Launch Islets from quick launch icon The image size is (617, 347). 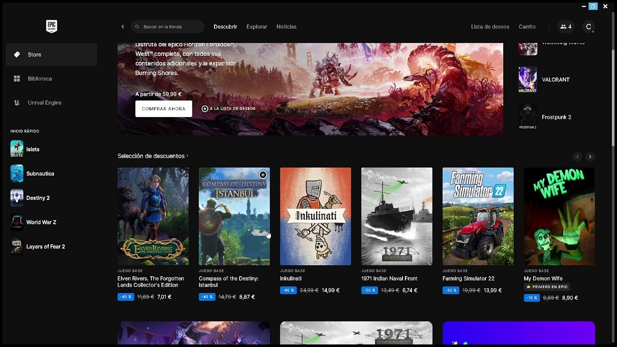pyautogui.click(x=17, y=149)
